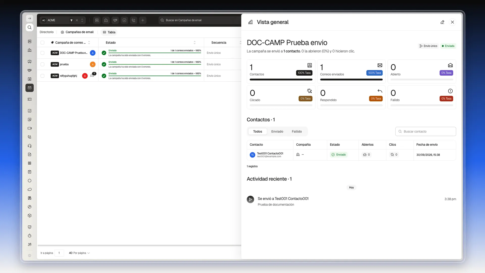Sort by the Campaña de correo column
This screenshot has height=273, width=485.
(89, 43)
